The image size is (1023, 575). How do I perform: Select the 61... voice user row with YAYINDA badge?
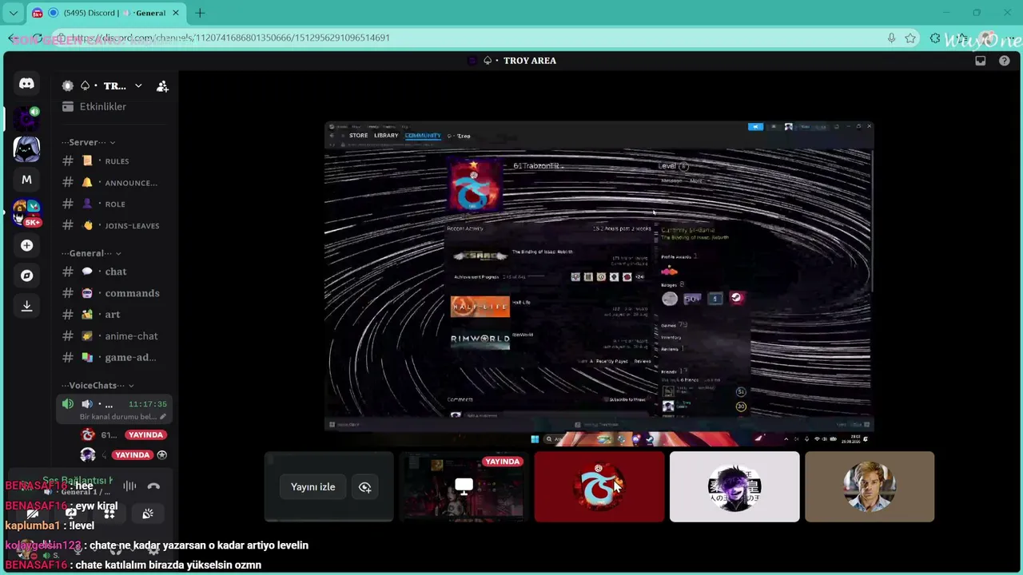(x=124, y=435)
